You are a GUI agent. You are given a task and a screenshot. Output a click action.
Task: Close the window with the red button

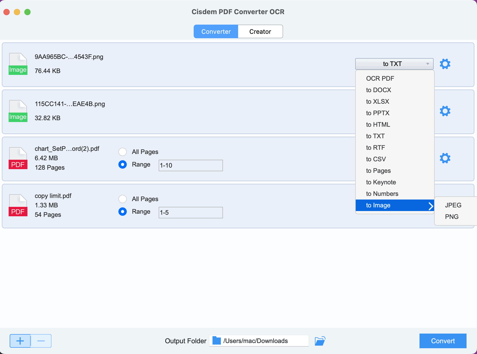click(x=7, y=12)
